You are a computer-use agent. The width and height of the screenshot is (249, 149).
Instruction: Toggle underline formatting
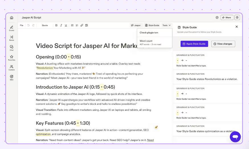click(66, 25)
